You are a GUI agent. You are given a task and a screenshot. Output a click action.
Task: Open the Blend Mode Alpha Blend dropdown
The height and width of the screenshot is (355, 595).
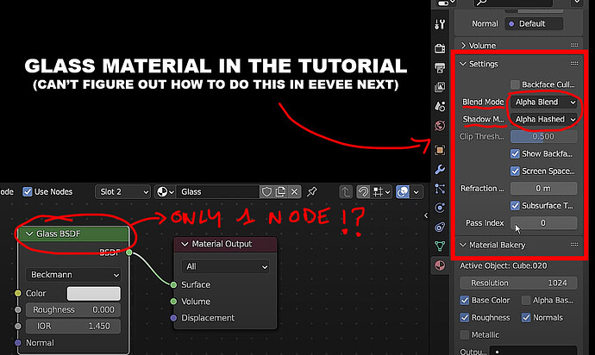544,102
